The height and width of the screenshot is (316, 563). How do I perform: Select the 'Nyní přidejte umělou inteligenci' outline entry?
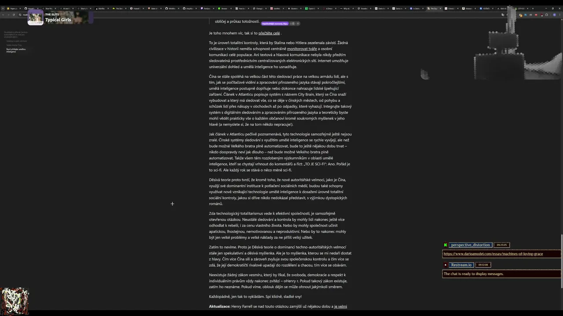click(x=16, y=50)
